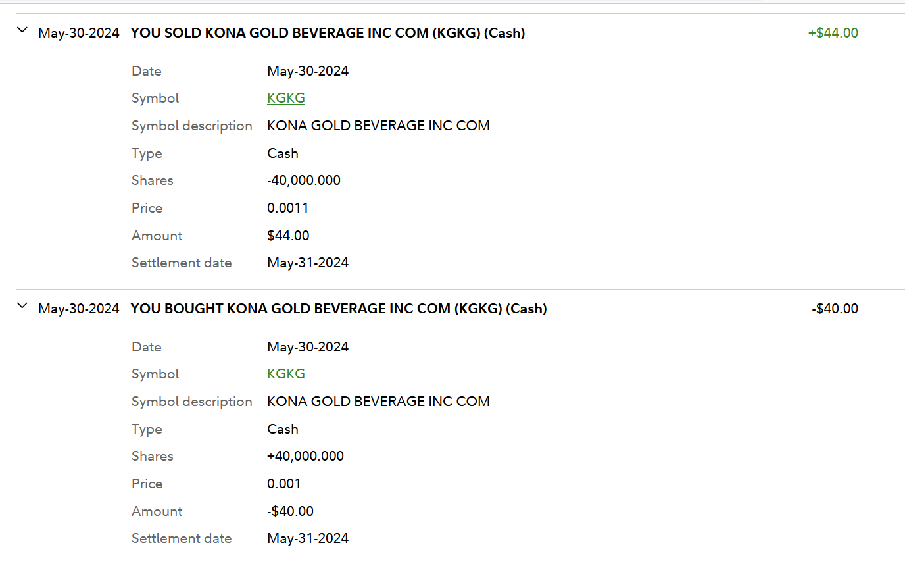The image size is (905, 570).
Task: Collapse the KGKG sold transaction chevron
Action: click(x=22, y=30)
